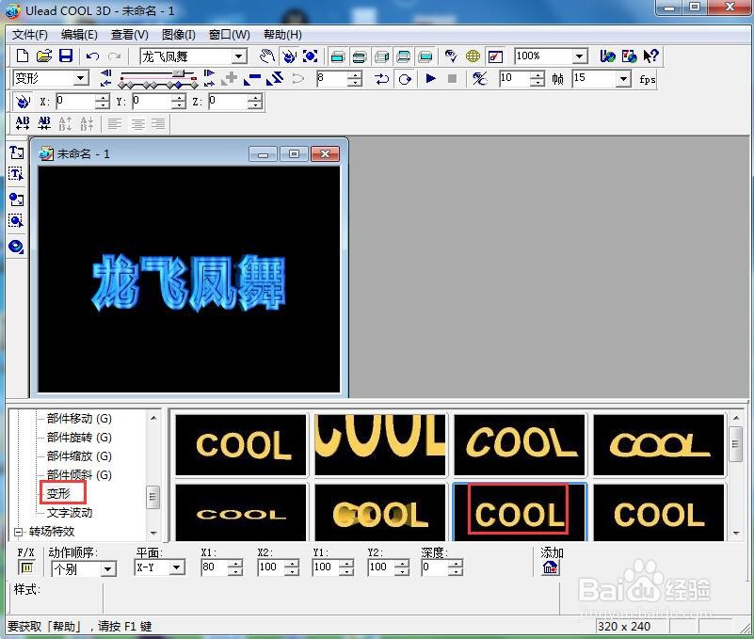Open the 动作顺序 个别 dropdown
The height and width of the screenshot is (639, 754).
click(x=108, y=569)
